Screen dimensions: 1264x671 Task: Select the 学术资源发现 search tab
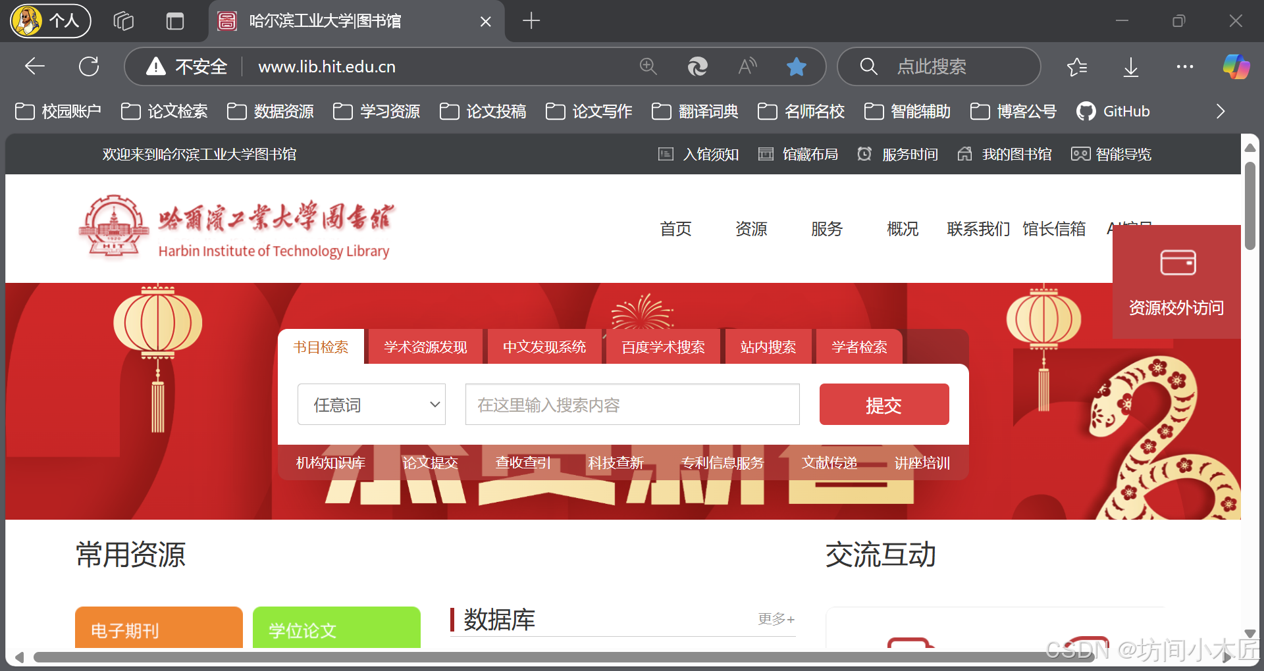(425, 347)
